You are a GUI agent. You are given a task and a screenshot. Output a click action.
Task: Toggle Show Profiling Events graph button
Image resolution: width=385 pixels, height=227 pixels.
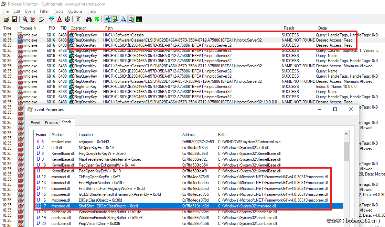pyautogui.click(x=139, y=19)
